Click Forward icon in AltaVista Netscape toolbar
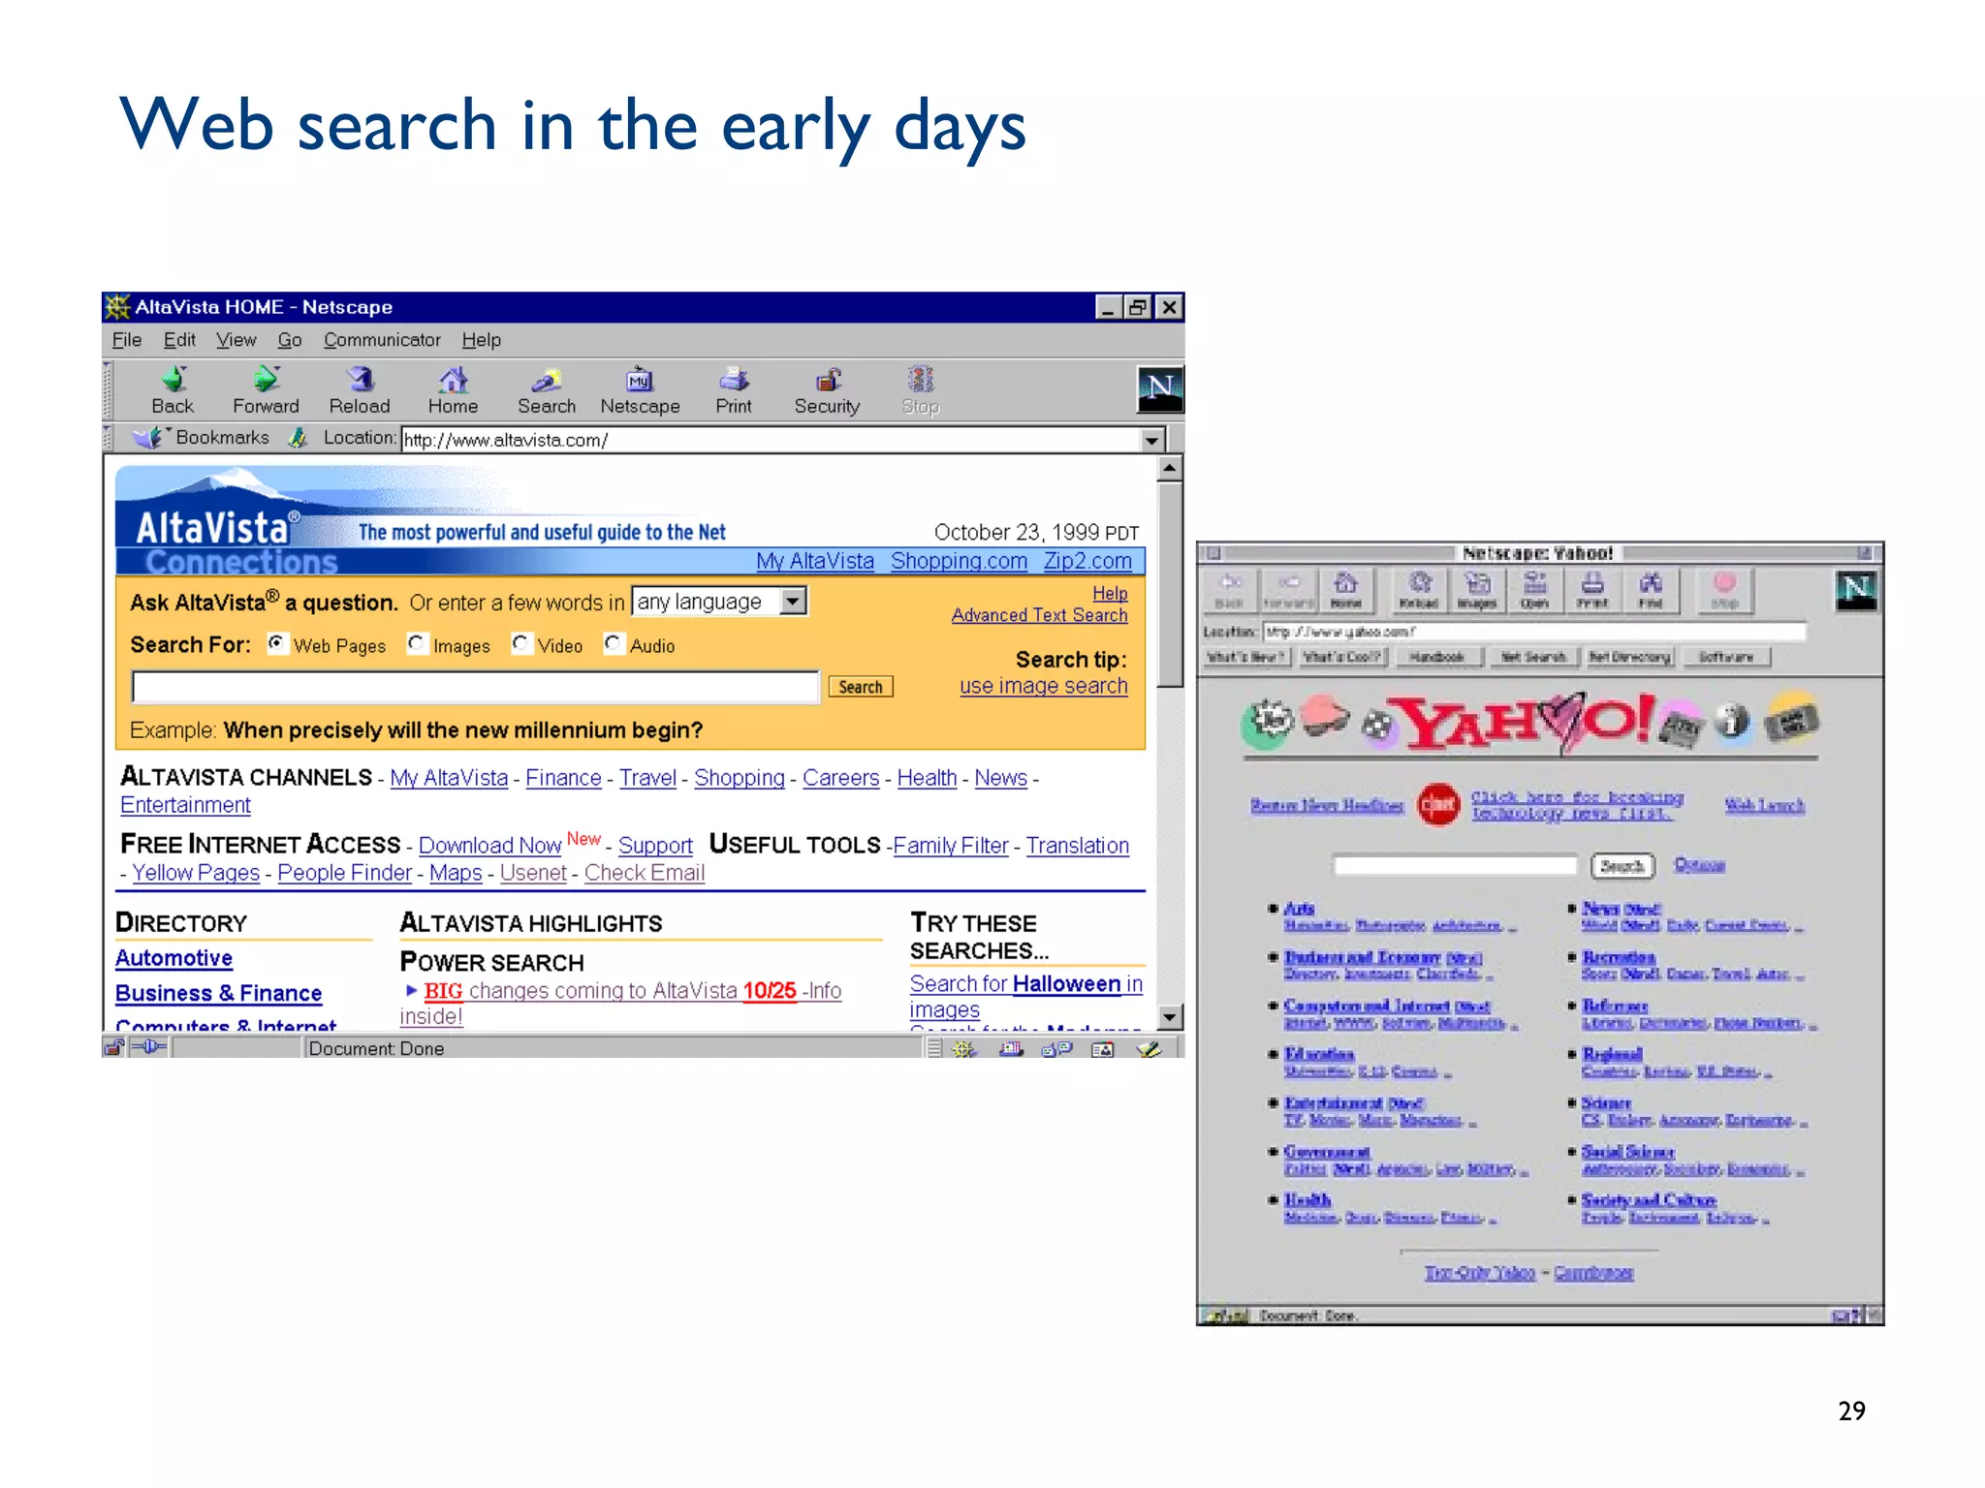 [266, 390]
